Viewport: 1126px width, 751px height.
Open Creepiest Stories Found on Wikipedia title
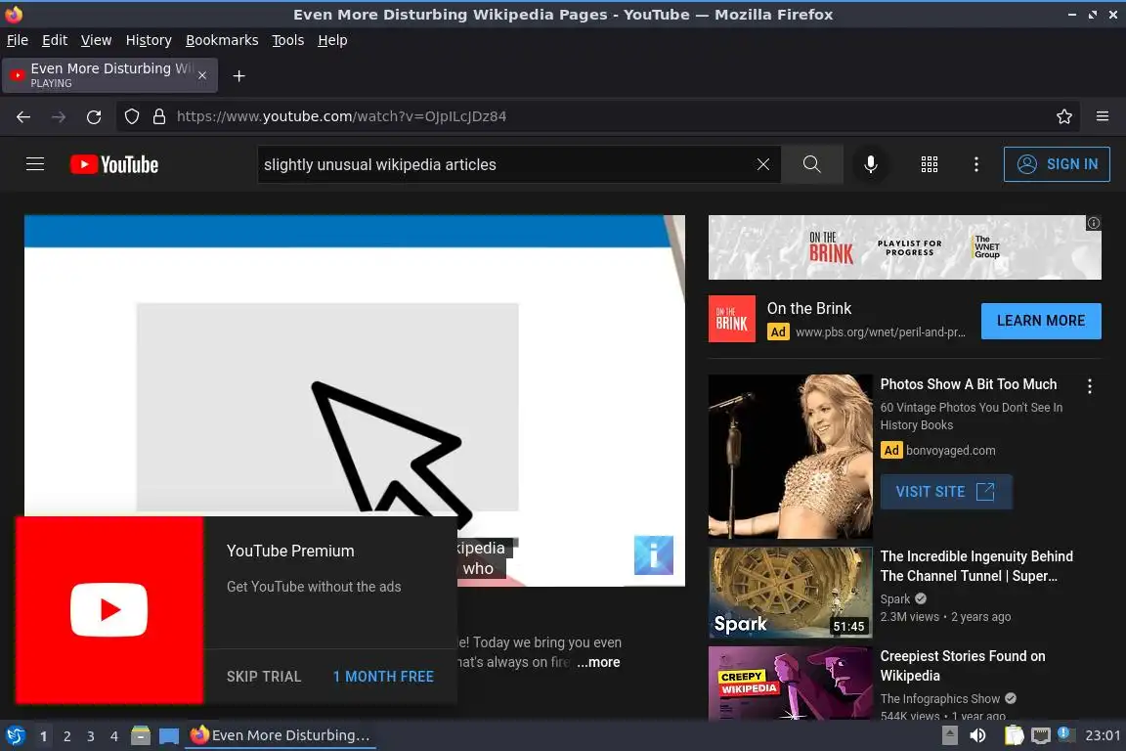point(962,666)
